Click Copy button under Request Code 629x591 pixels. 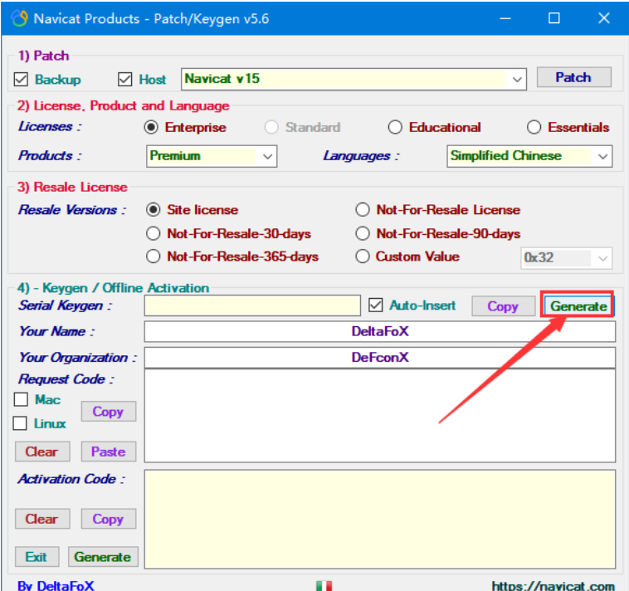pyautogui.click(x=109, y=412)
